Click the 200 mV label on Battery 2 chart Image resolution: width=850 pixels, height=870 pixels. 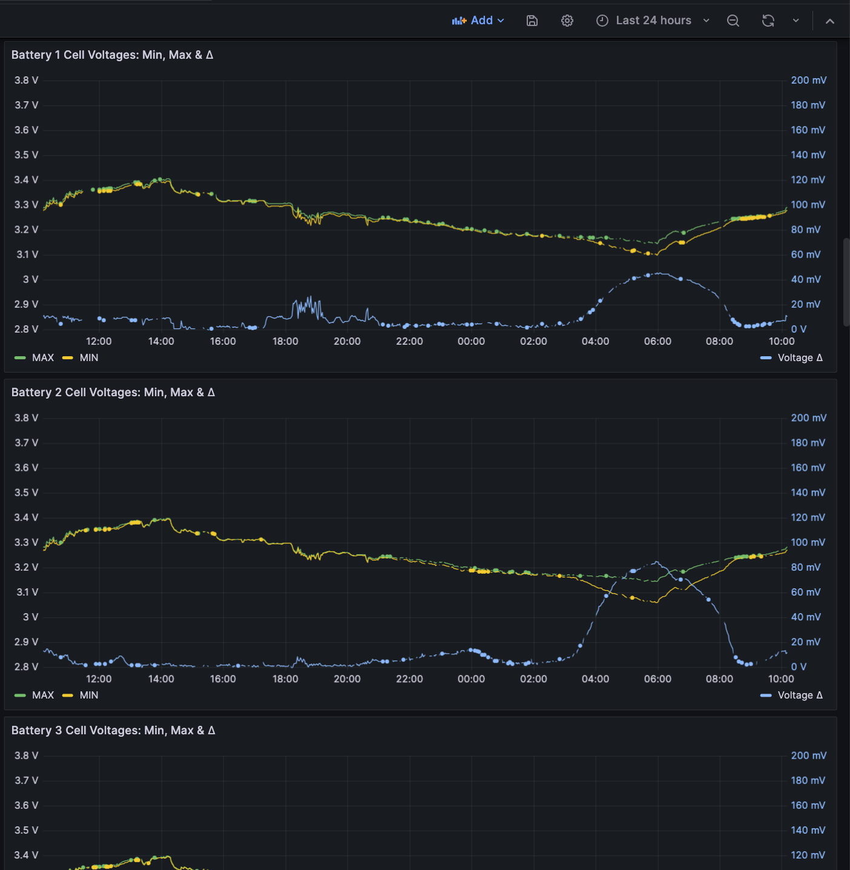pos(808,418)
